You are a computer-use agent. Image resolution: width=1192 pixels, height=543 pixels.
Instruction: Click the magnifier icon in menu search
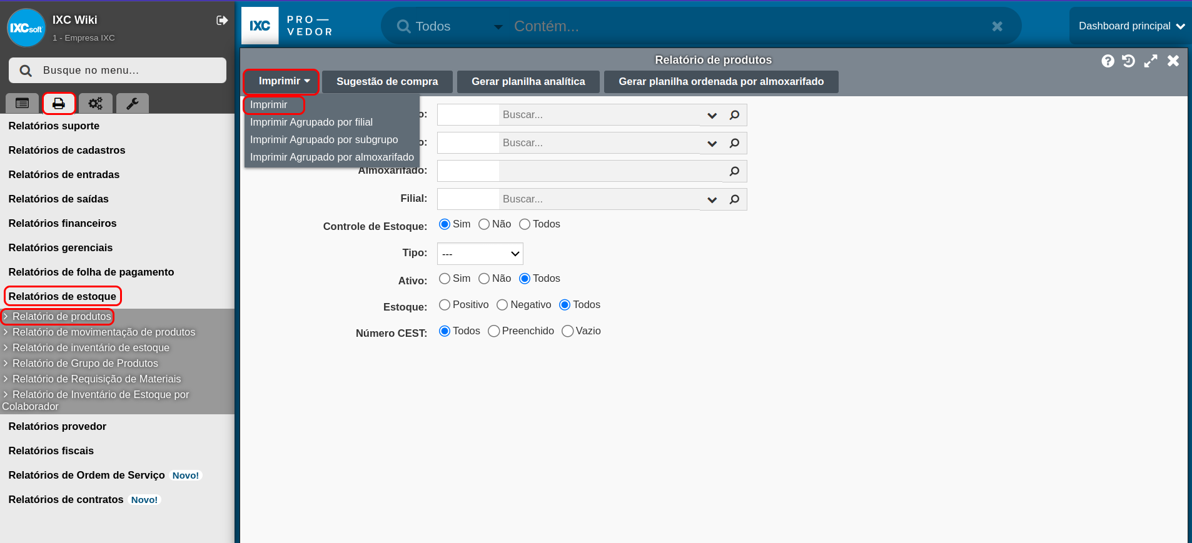[26, 71]
